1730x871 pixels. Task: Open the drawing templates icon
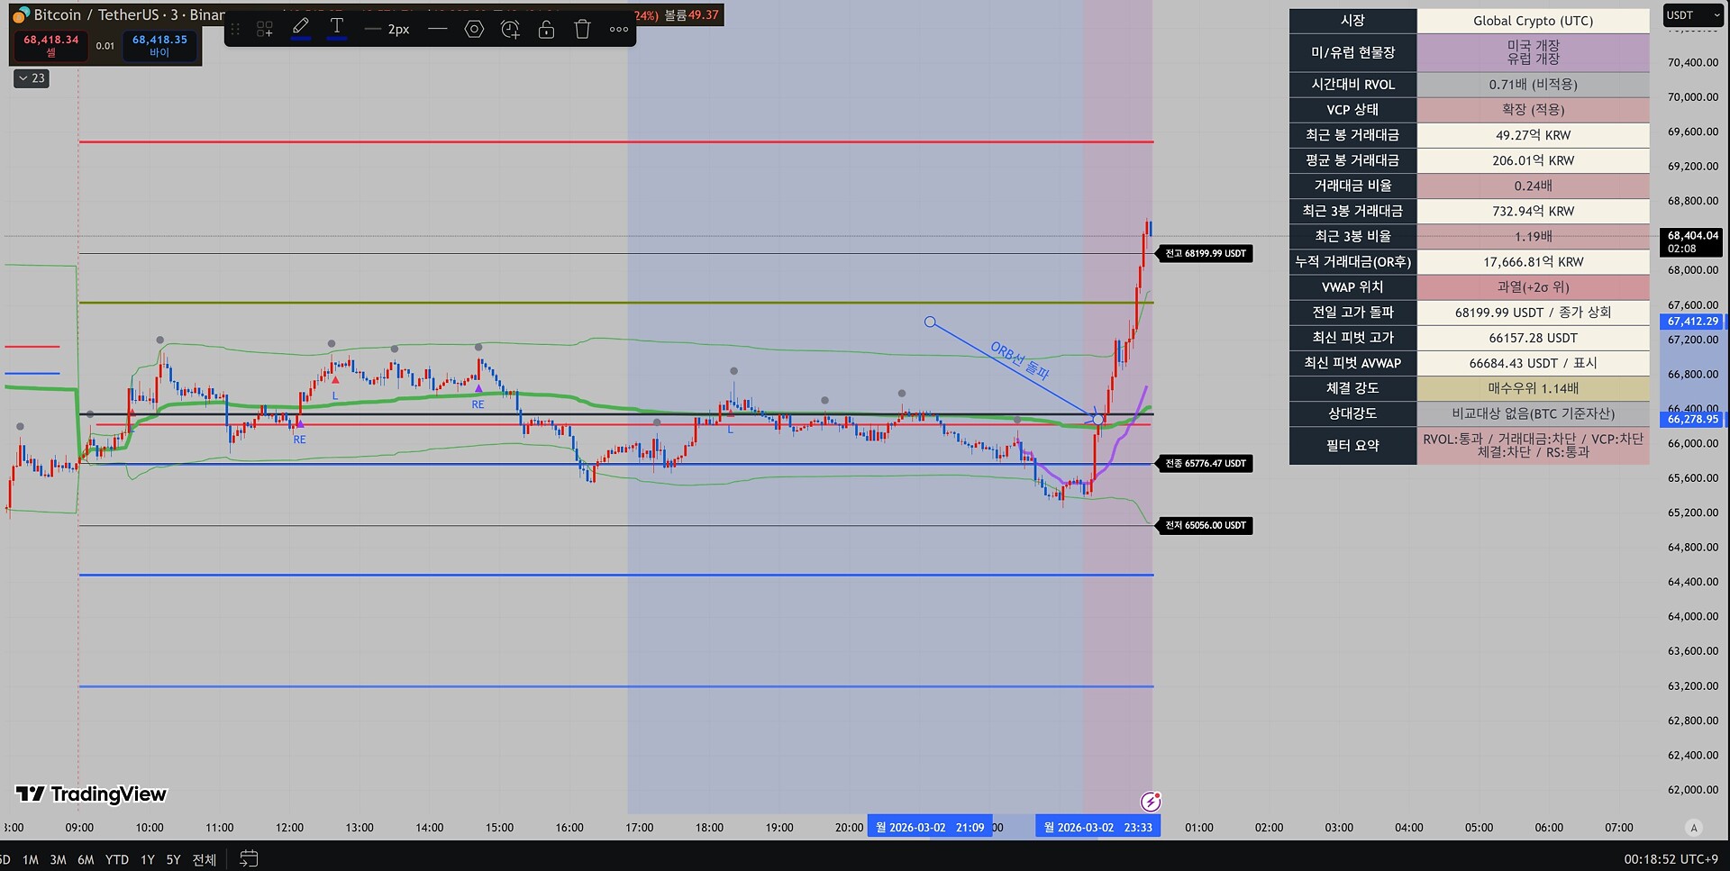coord(265,30)
